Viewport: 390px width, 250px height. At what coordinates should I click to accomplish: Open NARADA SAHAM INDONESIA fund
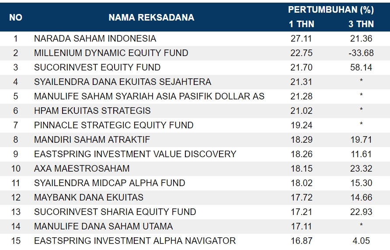[95, 39]
